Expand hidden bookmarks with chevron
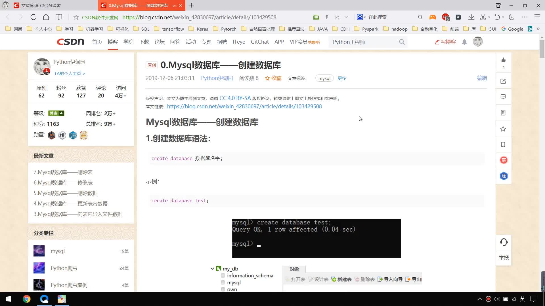Viewport: 545px width, 306px height. tap(538, 29)
